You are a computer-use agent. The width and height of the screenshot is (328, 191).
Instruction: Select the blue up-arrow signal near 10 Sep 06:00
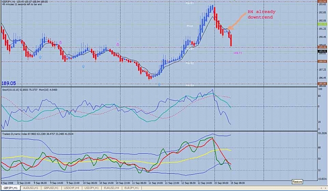pyautogui.click(x=83, y=66)
